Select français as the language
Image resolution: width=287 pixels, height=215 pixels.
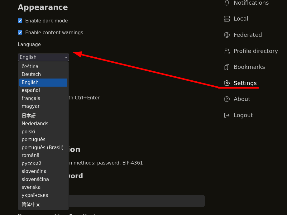[x=43, y=98]
